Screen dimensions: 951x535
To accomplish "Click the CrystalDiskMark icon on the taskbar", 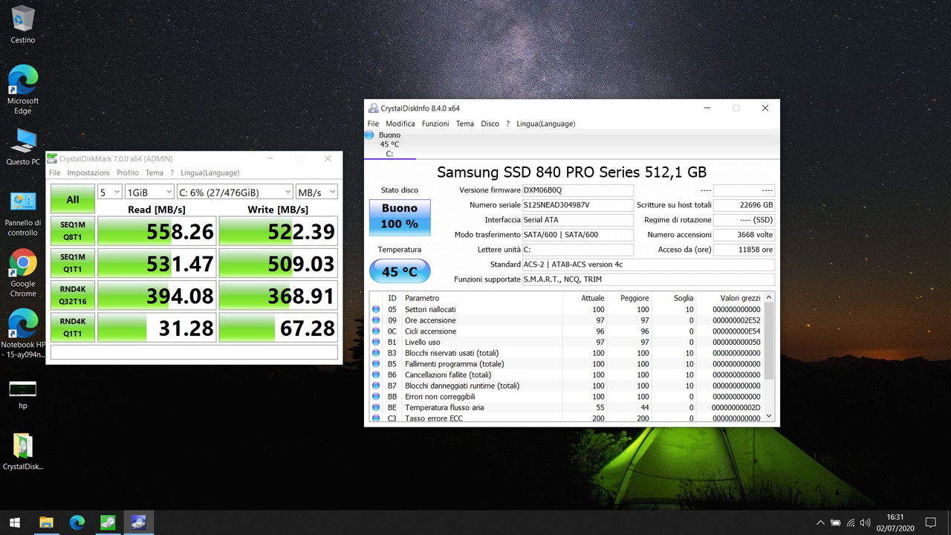I will (x=108, y=522).
